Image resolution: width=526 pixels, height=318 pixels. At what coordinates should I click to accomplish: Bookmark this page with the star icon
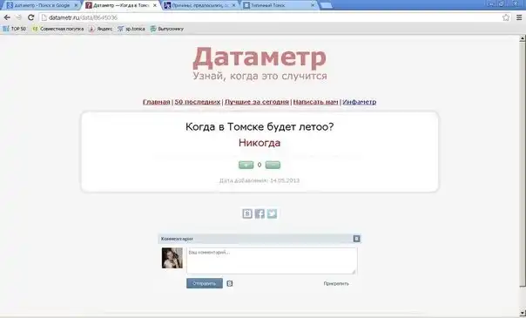coord(506,17)
